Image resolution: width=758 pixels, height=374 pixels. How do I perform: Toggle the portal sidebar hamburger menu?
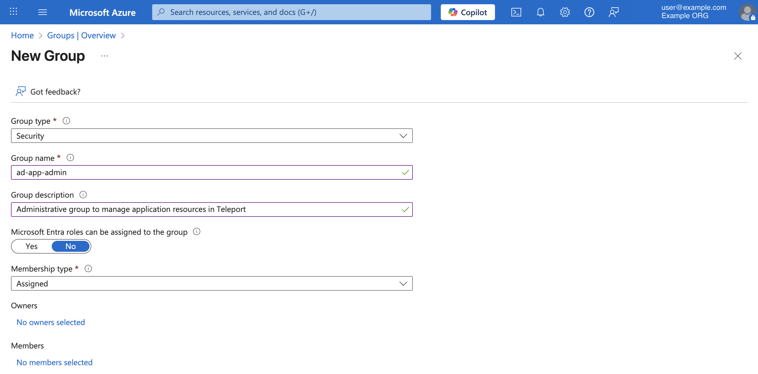[x=43, y=12]
